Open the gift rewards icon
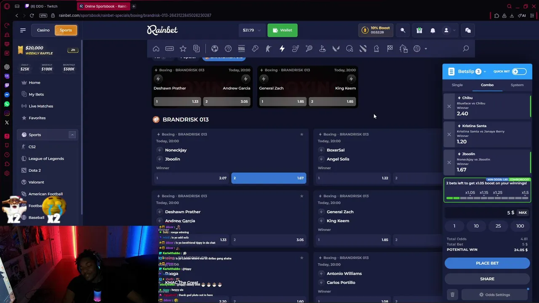539x303 pixels. pos(419,30)
